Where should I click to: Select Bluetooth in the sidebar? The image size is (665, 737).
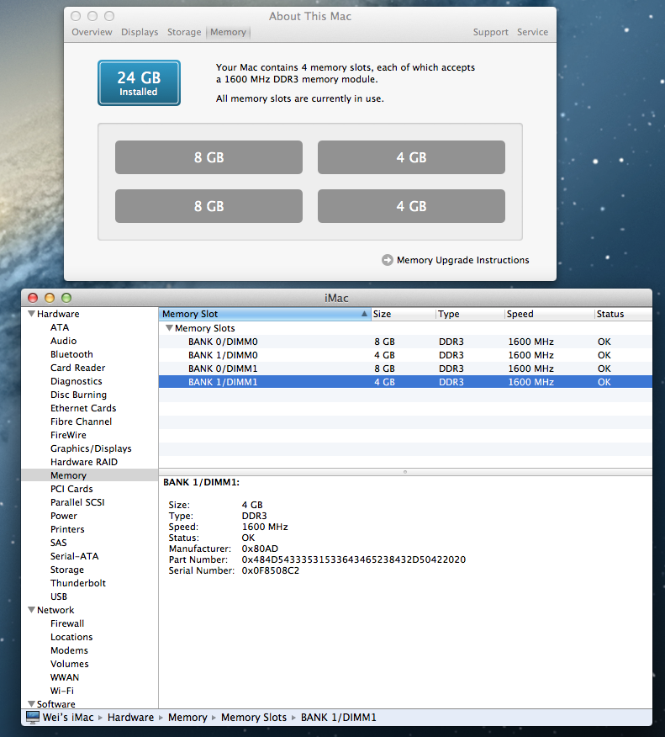[71, 354]
